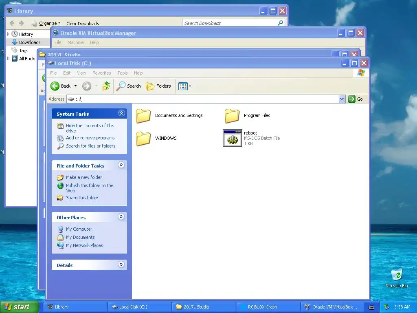Open My Documents from Other Places

(80, 238)
